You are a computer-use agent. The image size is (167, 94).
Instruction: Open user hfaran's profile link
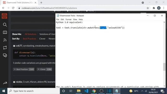pos(33,82)
